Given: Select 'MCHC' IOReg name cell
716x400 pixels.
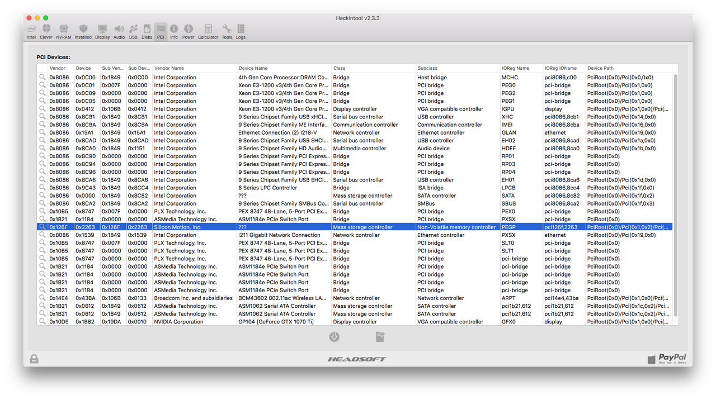Looking at the screenshot, I should [x=510, y=78].
